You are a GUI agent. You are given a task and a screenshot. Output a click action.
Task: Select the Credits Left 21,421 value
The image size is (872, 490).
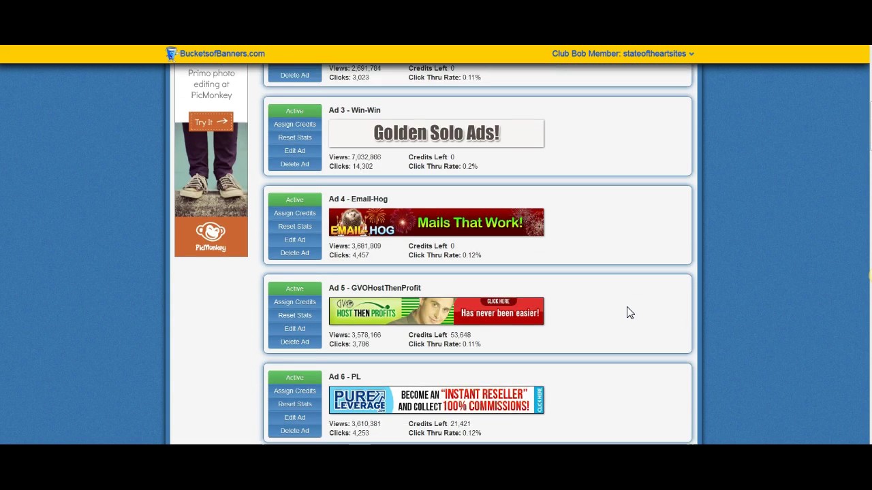[461, 423]
